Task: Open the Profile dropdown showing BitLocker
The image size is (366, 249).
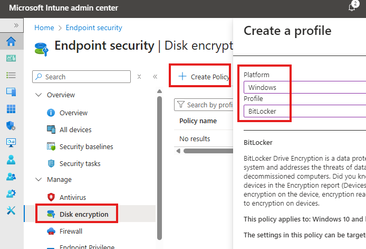Action: (305, 112)
